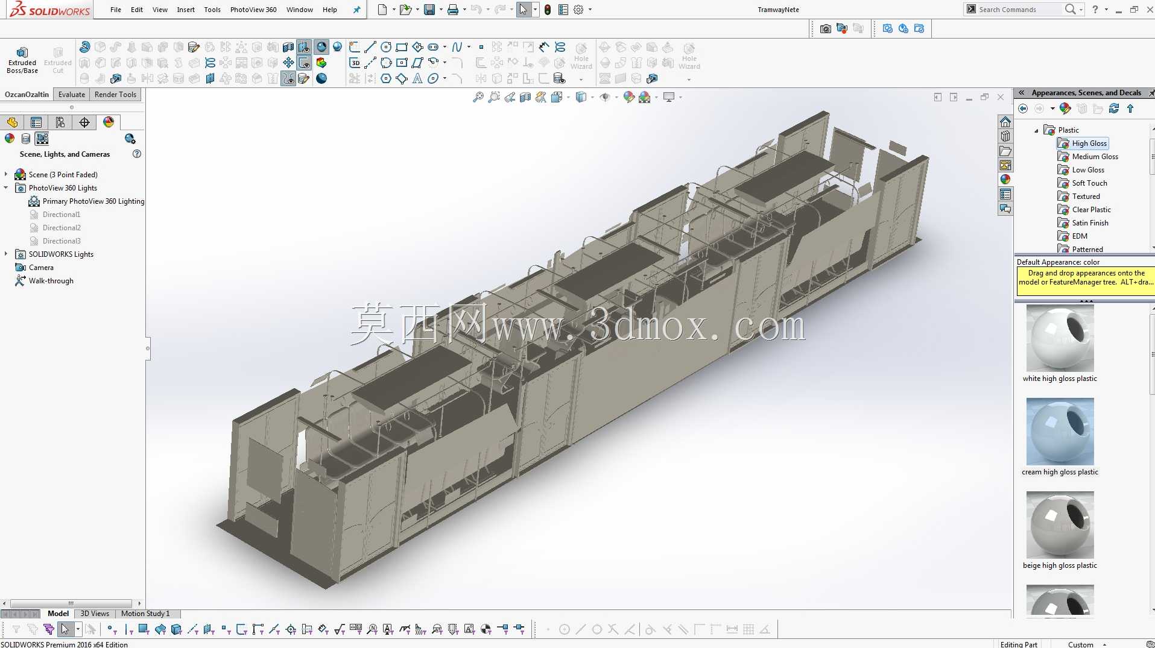Viewport: 1155px width, 648px height.
Task: Start a 3D Sketch
Action: click(355, 63)
